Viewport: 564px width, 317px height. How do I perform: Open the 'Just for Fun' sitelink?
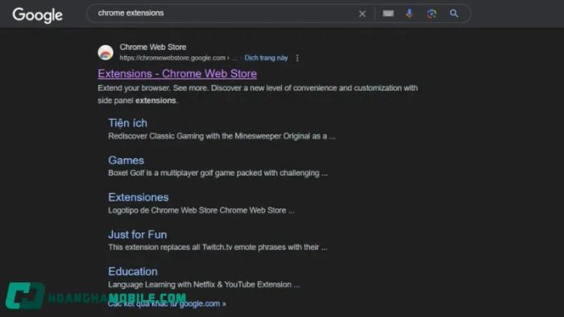click(138, 234)
